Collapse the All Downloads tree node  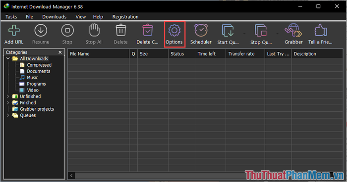click(x=8, y=58)
